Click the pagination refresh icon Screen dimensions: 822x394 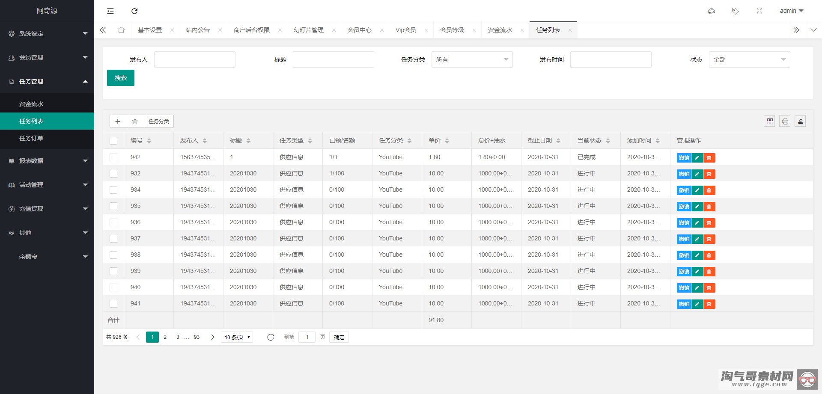point(271,337)
